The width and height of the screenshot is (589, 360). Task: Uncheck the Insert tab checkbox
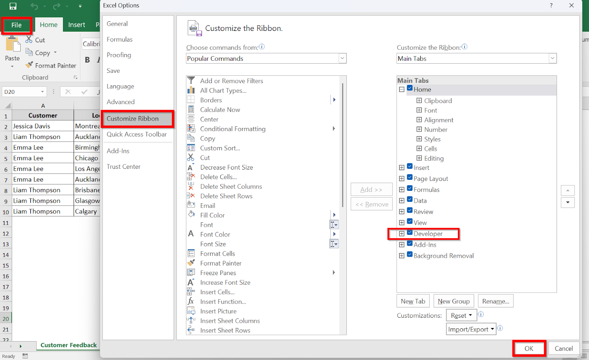(x=410, y=167)
